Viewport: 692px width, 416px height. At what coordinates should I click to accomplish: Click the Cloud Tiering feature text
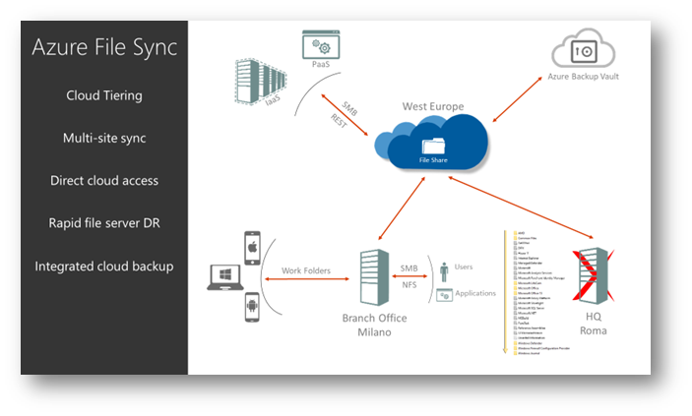coord(104,95)
